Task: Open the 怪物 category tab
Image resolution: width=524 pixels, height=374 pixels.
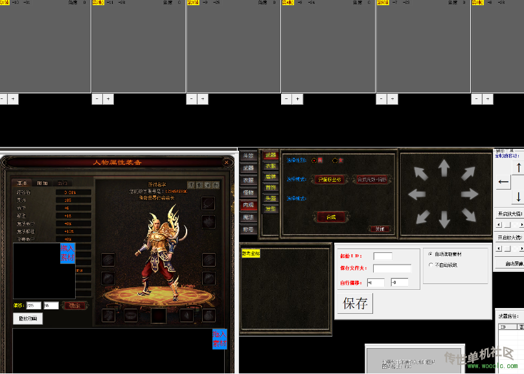Action: (x=248, y=193)
